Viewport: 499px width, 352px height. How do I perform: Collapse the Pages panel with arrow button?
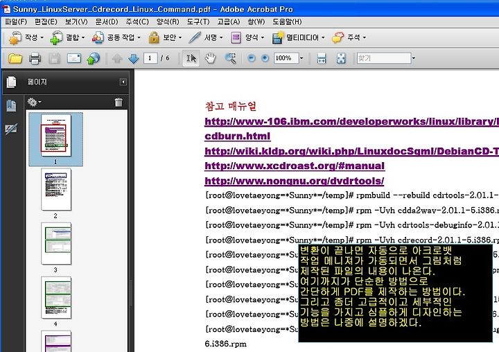pyautogui.click(x=123, y=82)
